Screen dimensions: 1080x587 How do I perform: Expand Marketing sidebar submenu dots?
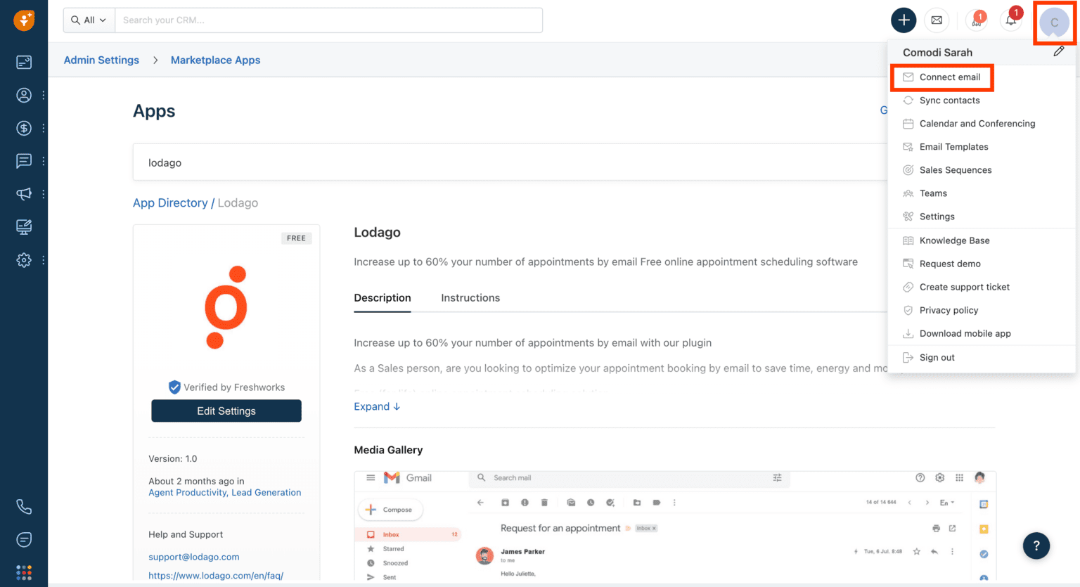click(44, 194)
